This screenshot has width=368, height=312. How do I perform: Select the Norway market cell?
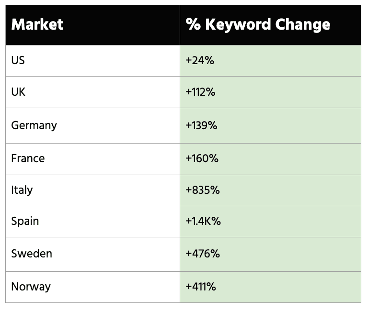click(92, 287)
